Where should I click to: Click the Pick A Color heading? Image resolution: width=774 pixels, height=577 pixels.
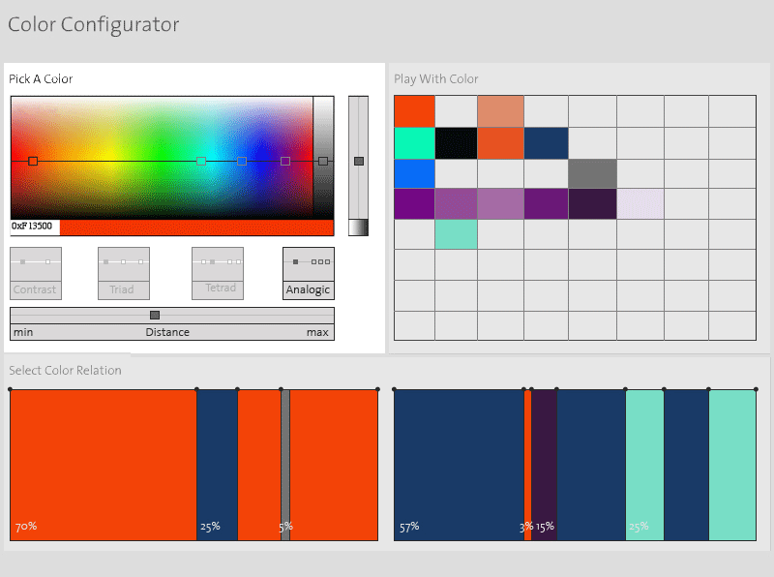(41, 79)
